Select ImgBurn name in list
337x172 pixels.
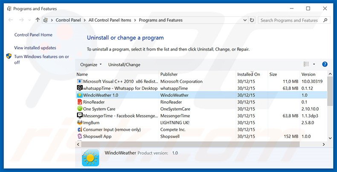91,123
